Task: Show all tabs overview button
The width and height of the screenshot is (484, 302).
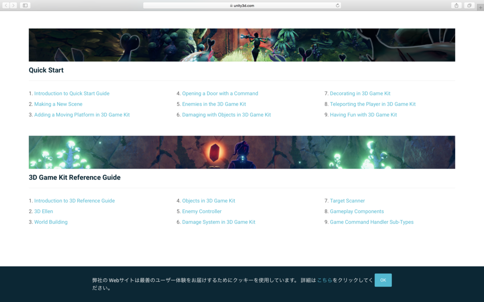Action: [x=469, y=5]
